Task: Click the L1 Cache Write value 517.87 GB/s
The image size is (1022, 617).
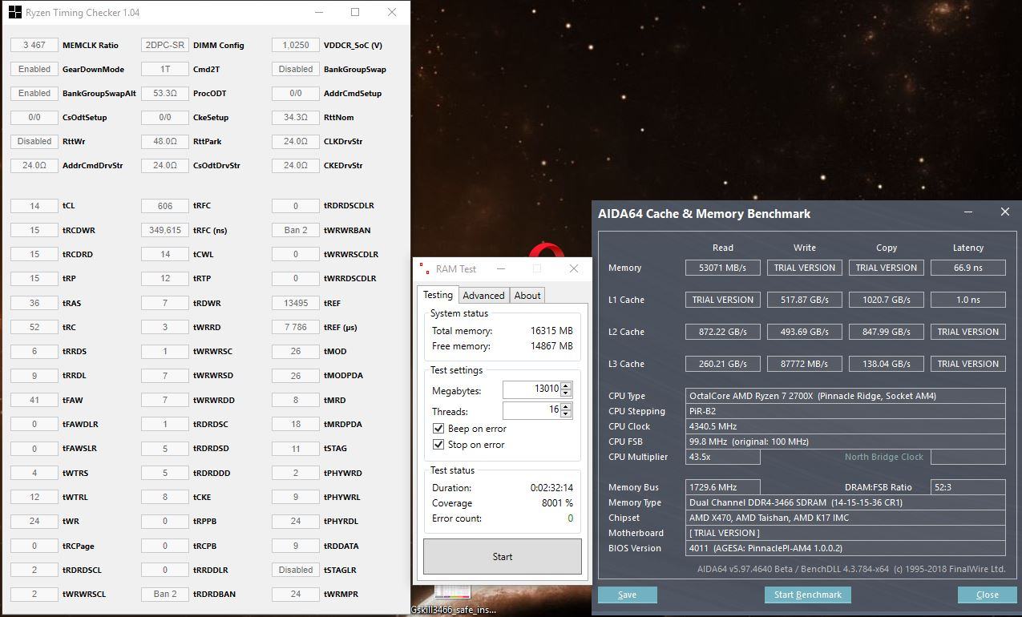Action: (805, 300)
